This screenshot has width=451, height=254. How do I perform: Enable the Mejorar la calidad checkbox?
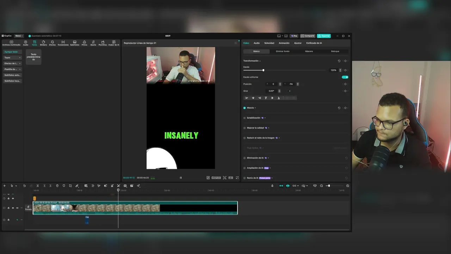coord(245,128)
